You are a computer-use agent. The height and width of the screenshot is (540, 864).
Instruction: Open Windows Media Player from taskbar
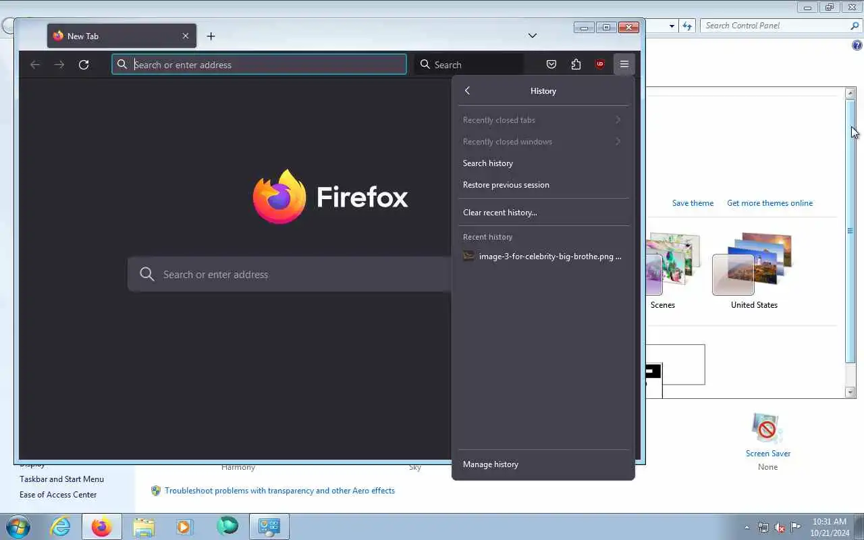(185, 526)
